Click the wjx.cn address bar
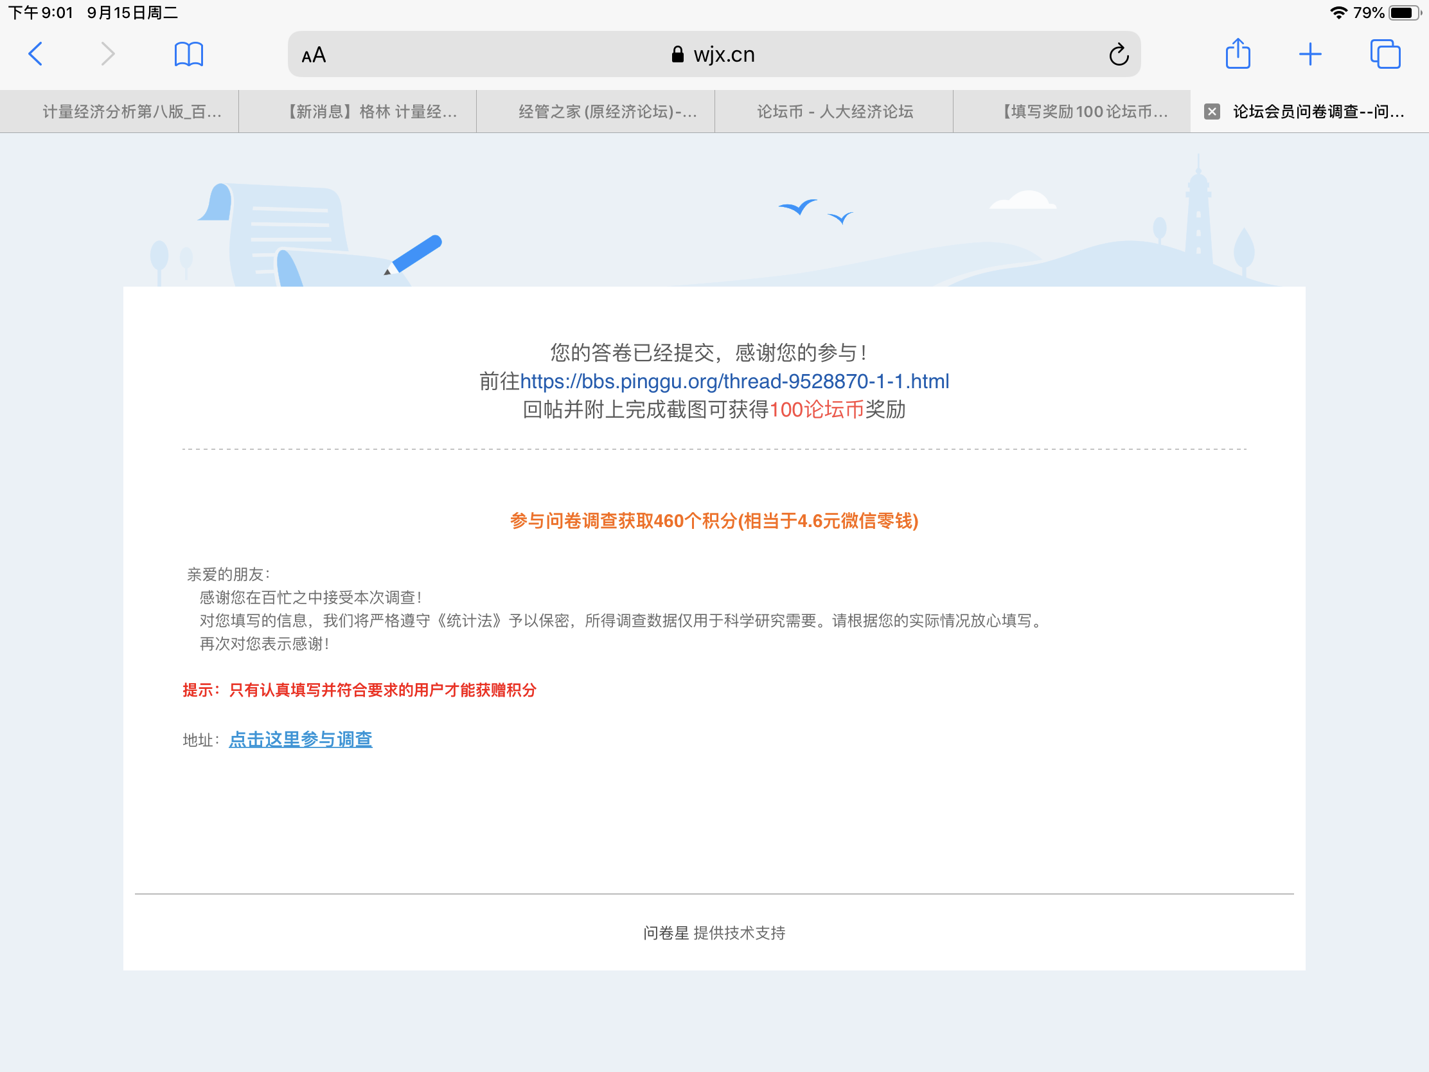 [713, 55]
